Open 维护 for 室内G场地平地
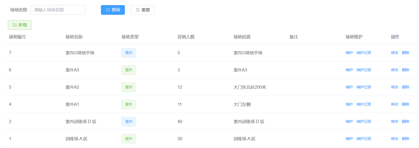 pos(349,53)
